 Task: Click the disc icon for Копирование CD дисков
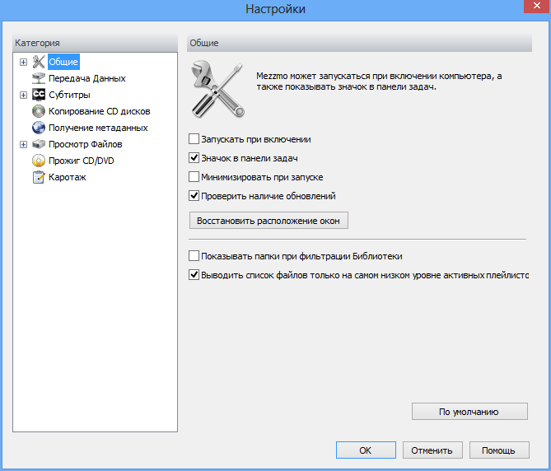pos(39,111)
